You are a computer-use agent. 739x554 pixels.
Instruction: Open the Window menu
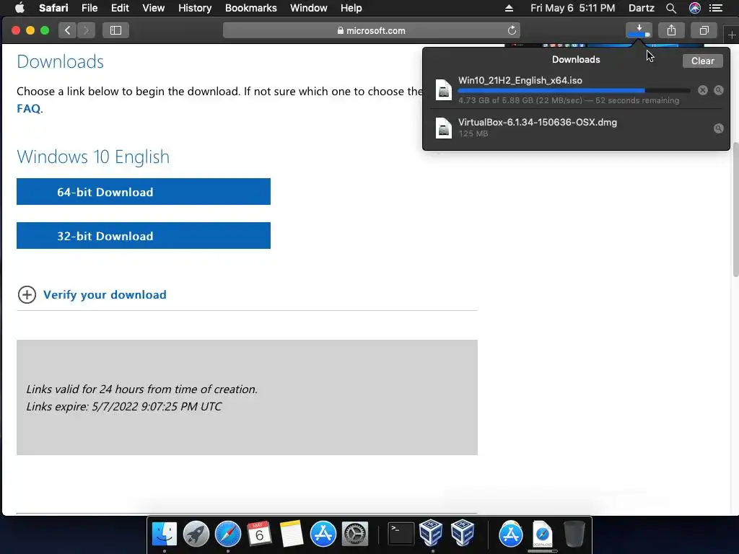(309, 8)
